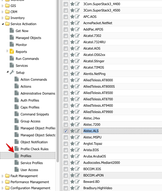Open User Access item
The image size is (162, 191).
pyautogui.click(x=29, y=170)
